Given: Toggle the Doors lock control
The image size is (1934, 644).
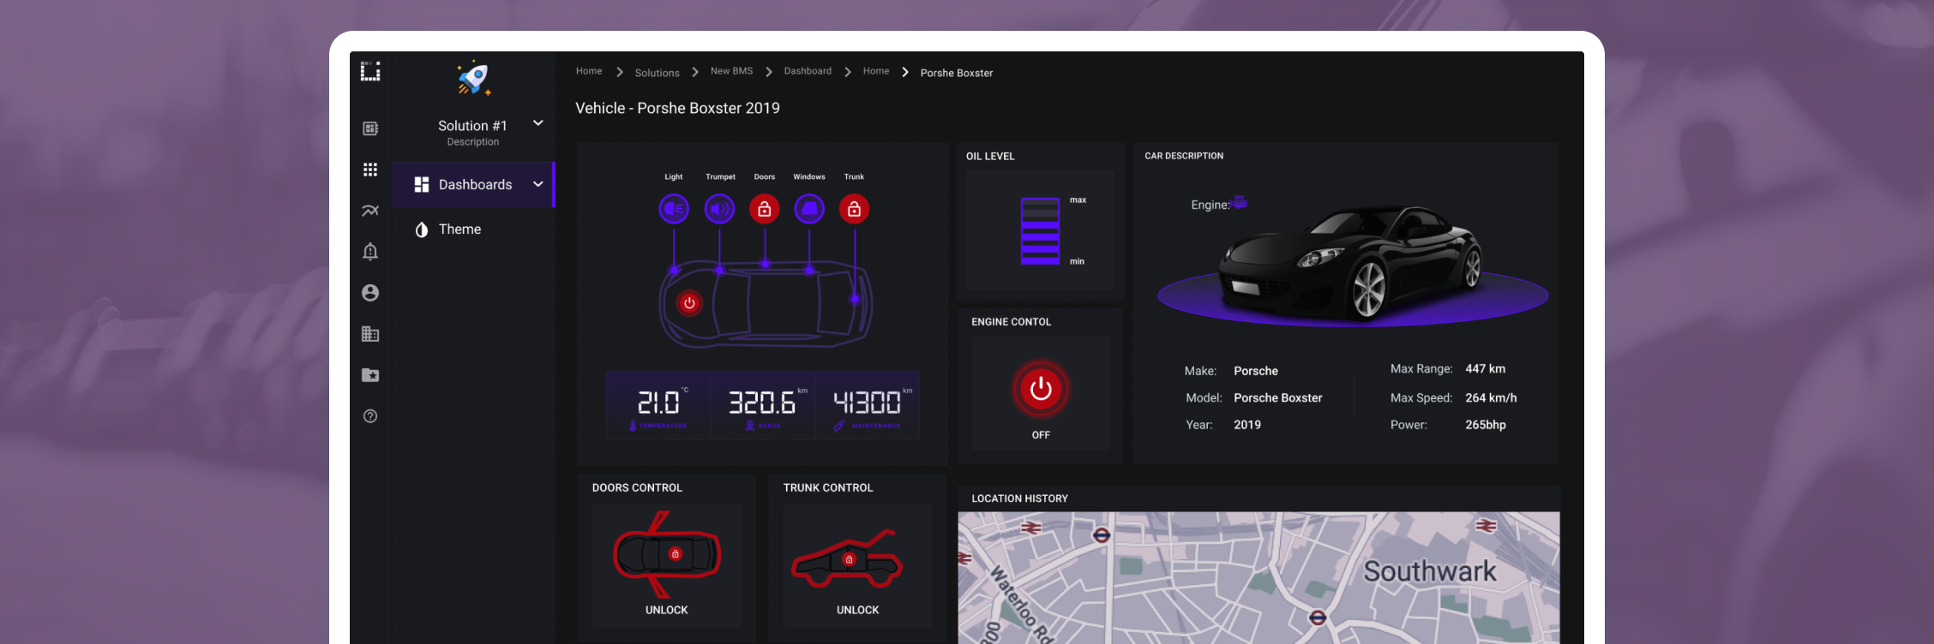Looking at the screenshot, I should [765, 209].
